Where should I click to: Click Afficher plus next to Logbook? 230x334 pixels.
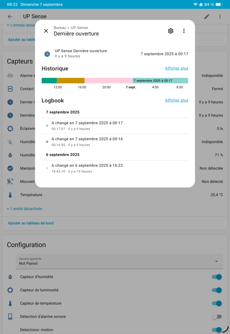click(176, 100)
